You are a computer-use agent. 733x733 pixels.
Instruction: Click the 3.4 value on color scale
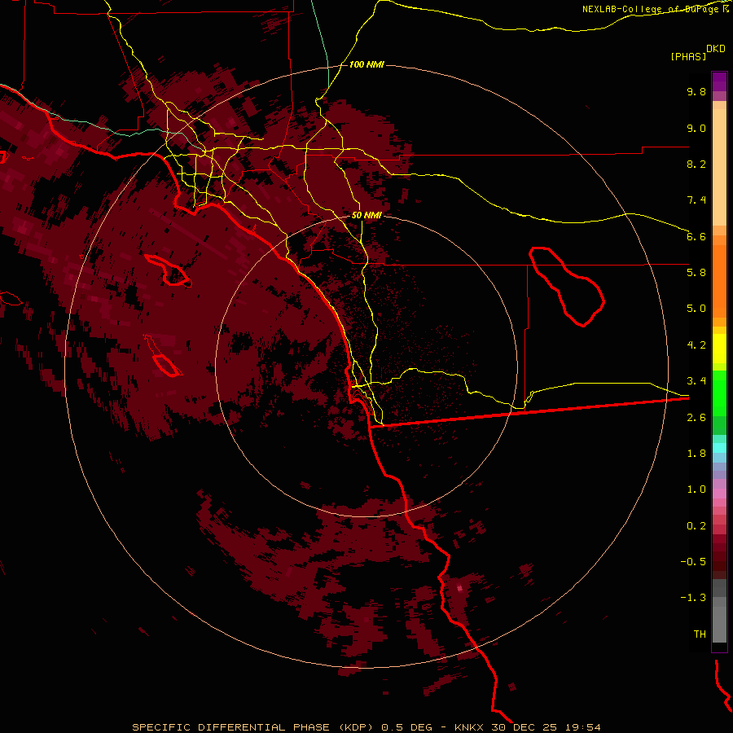click(696, 381)
